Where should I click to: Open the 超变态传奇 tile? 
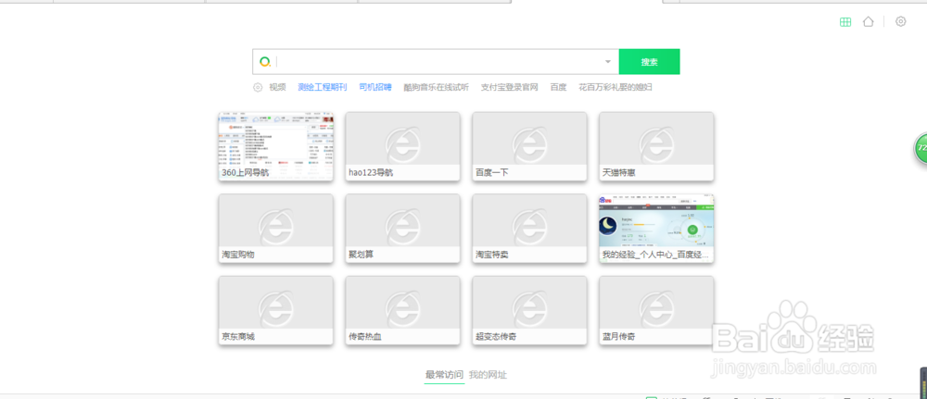529,310
